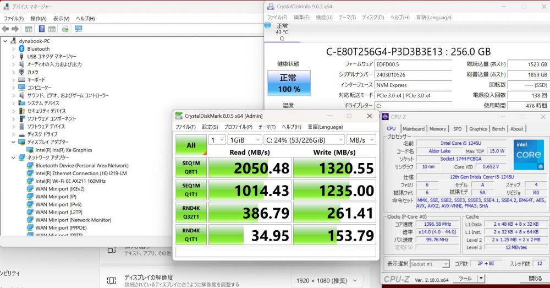This screenshot has width=550, height=288.
Task: Open the ツール dropdown arrow in CPU-Z
Action: [x=481, y=279]
